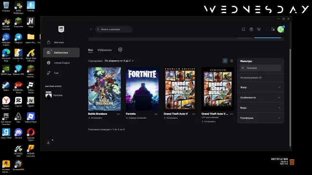This screenshot has width=312, height=175.
Task: Click the TLauncher desktop icon
Action: (x=19, y=22)
